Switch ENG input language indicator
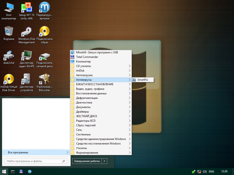Screen dimensions: 234x175 coord(211,171)
